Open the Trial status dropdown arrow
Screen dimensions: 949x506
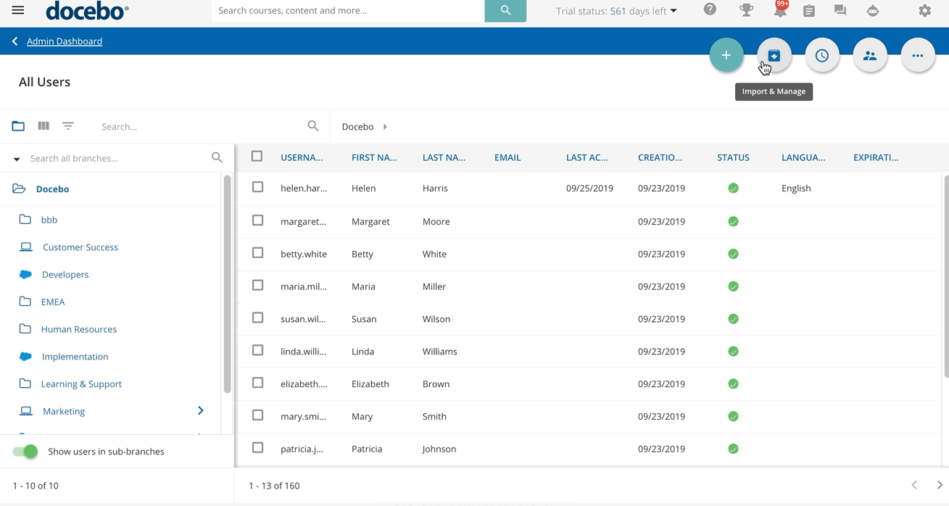[x=674, y=11]
